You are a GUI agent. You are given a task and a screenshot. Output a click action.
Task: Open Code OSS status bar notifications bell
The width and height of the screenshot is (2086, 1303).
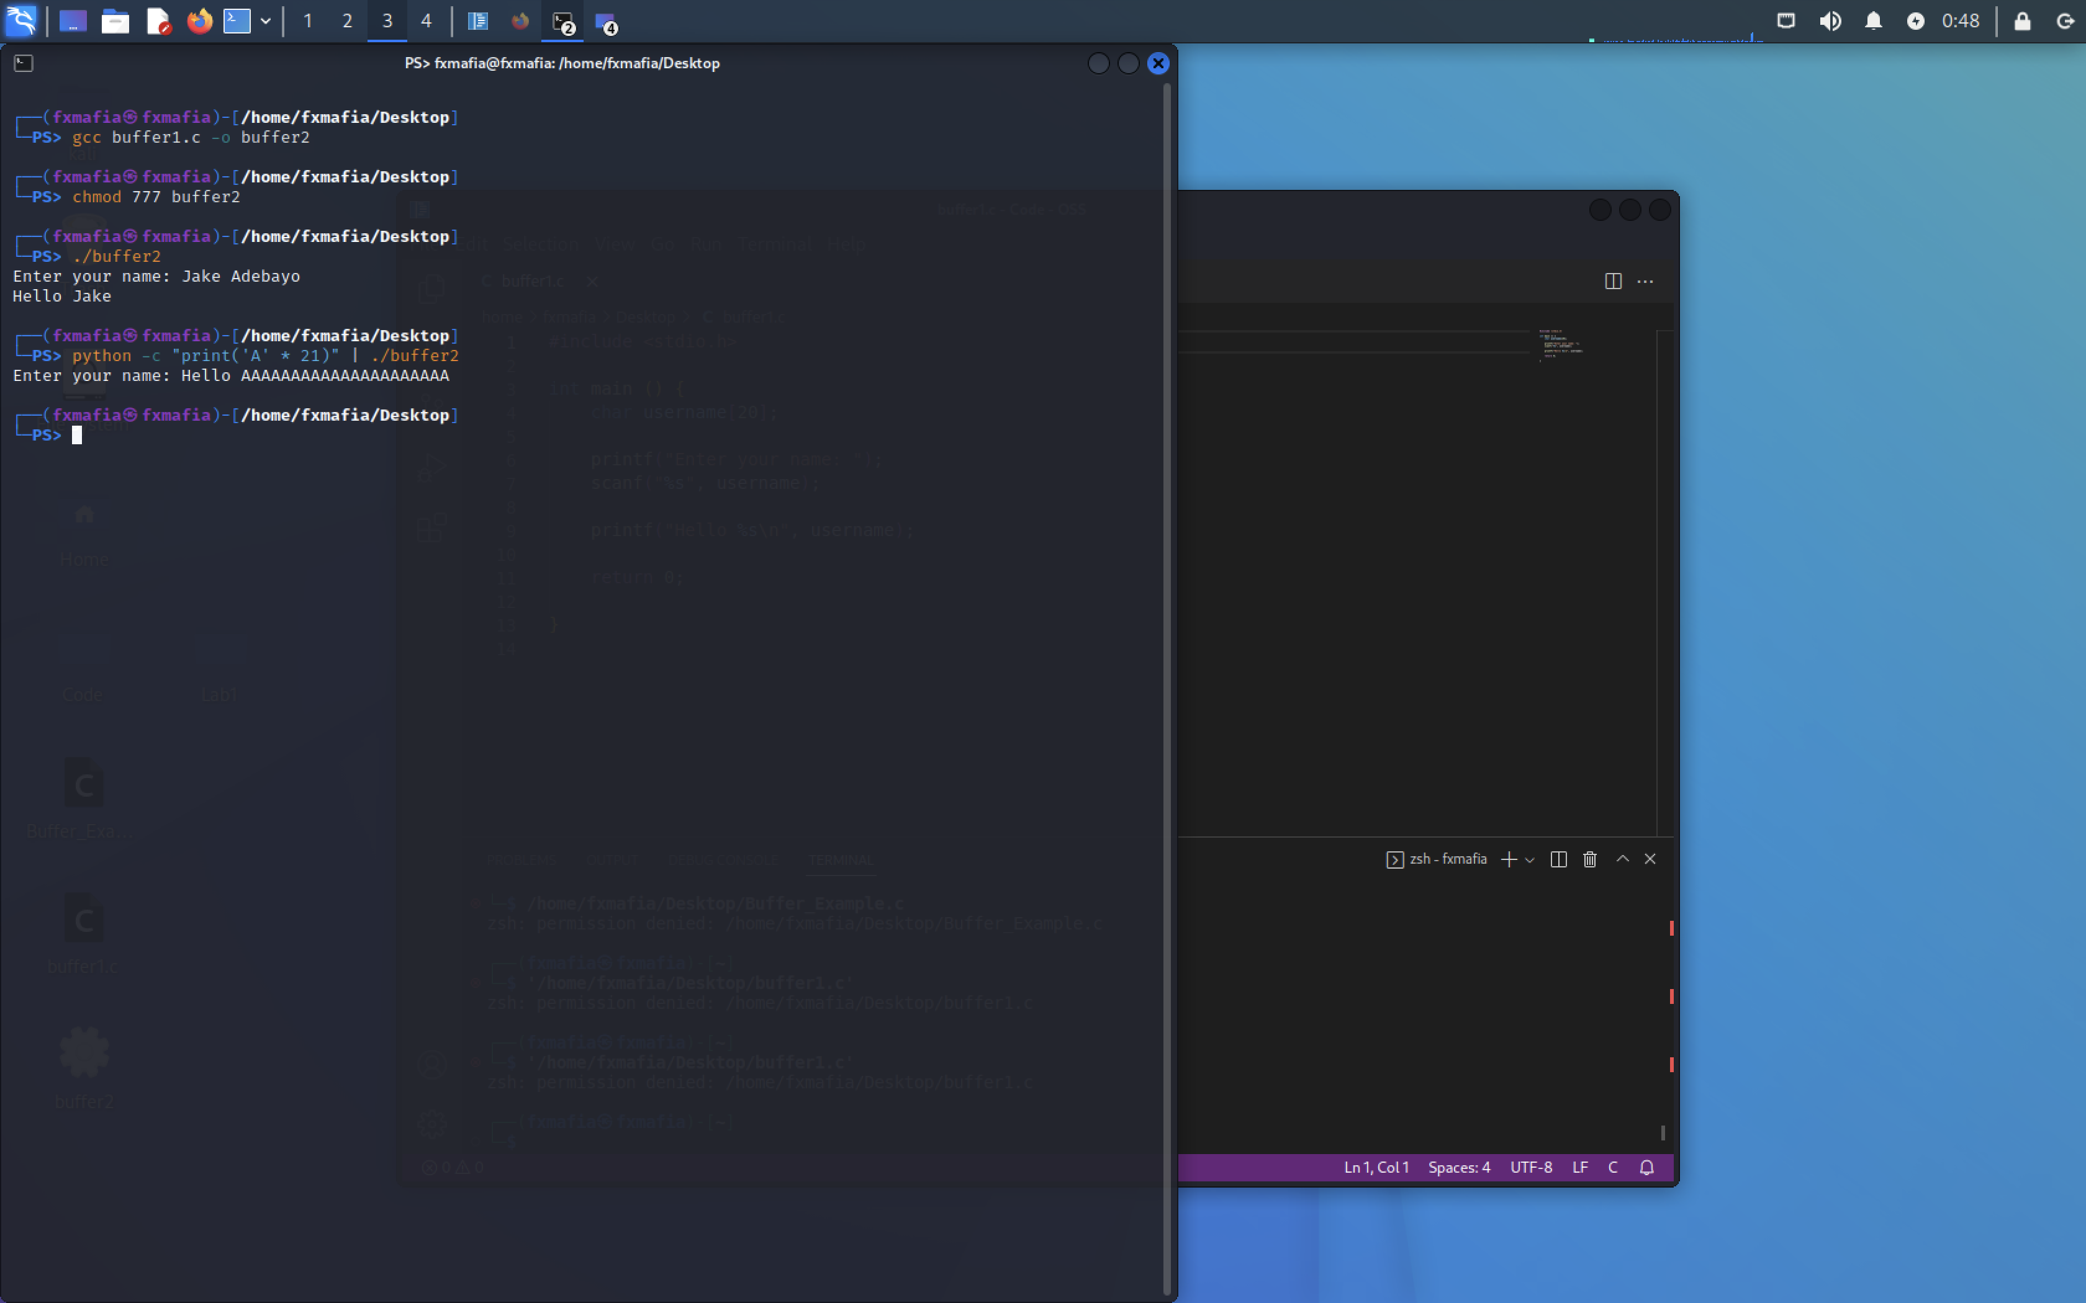[1646, 1168]
